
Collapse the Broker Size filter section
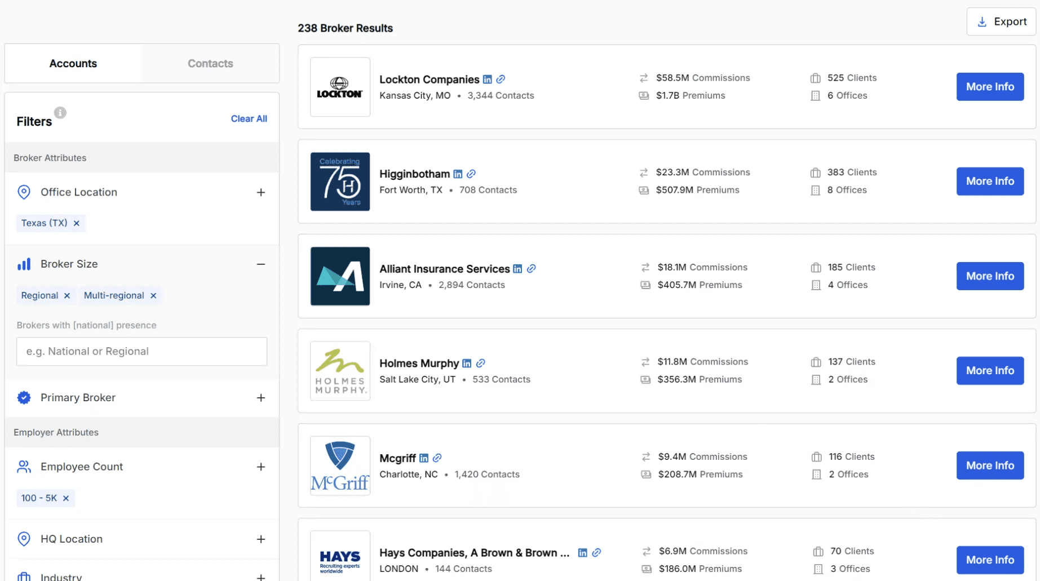click(x=260, y=264)
